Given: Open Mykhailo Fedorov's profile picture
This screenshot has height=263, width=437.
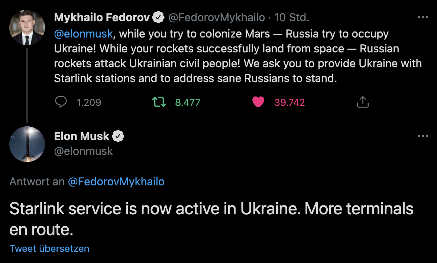Looking at the screenshot, I should [x=27, y=27].
